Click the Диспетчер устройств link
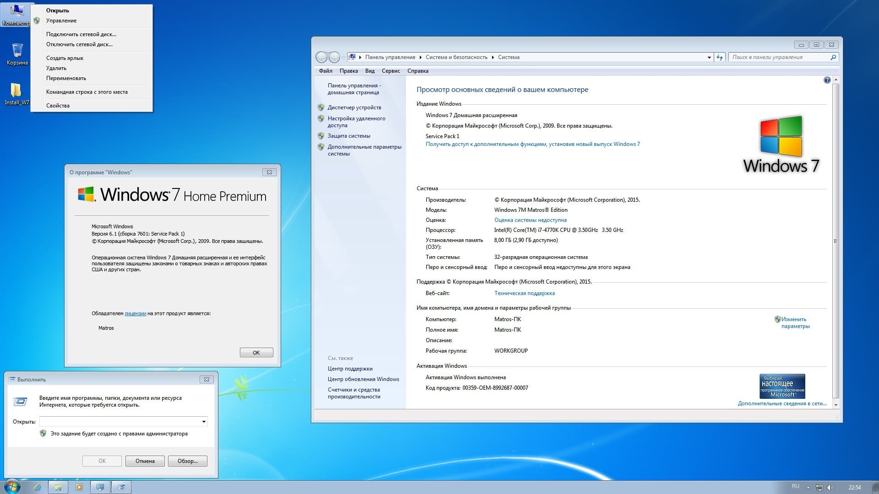Viewport: 879px width, 494px height. click(354, 107)
